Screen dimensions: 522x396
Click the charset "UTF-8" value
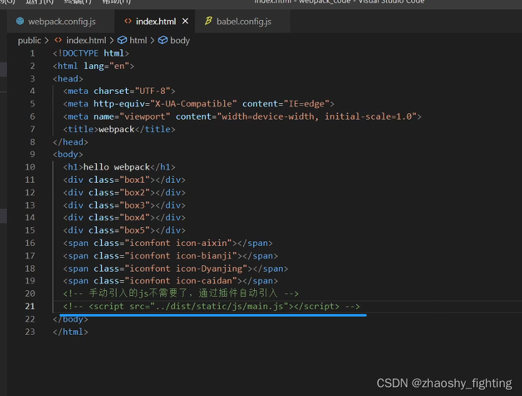pyautogui.click(x=153, y=91)
